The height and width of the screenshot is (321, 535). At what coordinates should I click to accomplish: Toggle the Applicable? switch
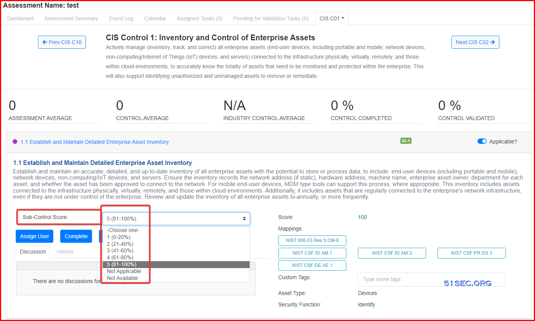(482, 142)
